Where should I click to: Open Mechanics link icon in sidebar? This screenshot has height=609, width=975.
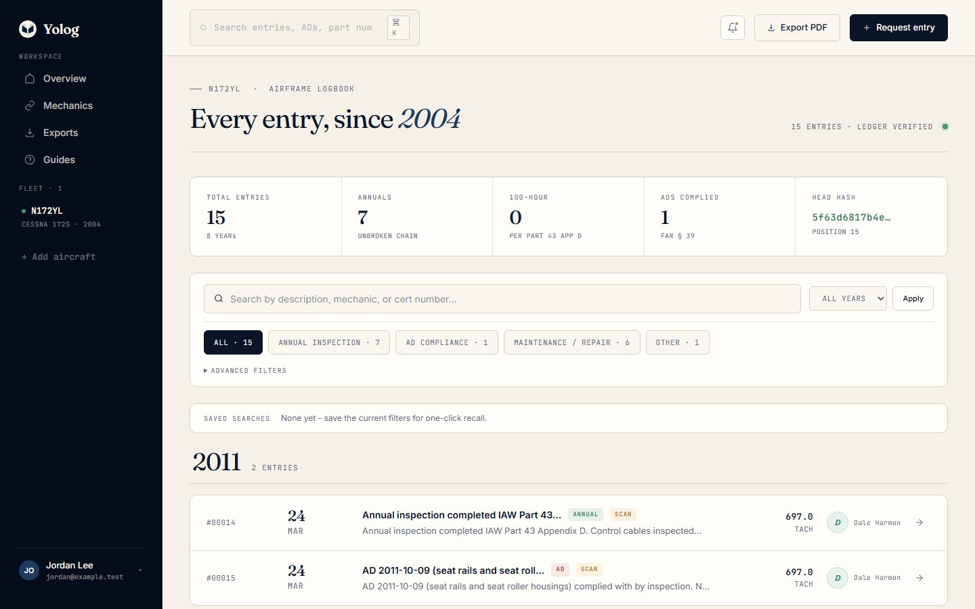(x=30, y=106)
